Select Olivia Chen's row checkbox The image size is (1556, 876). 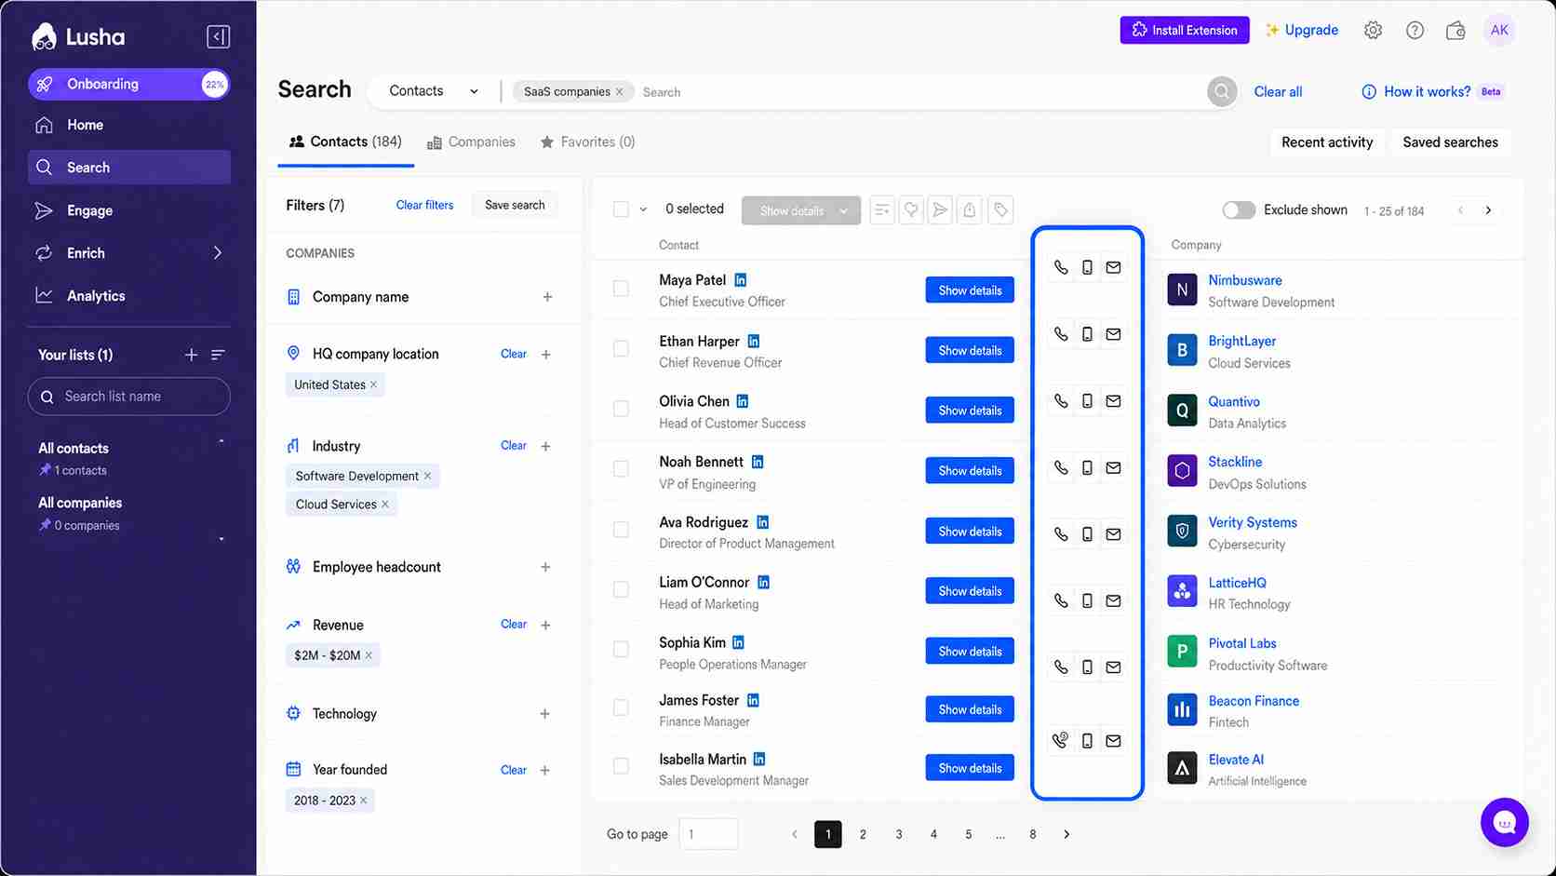pyautogui.click(x=621, y=409)
